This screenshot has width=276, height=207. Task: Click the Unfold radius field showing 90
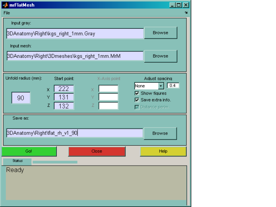21,98
